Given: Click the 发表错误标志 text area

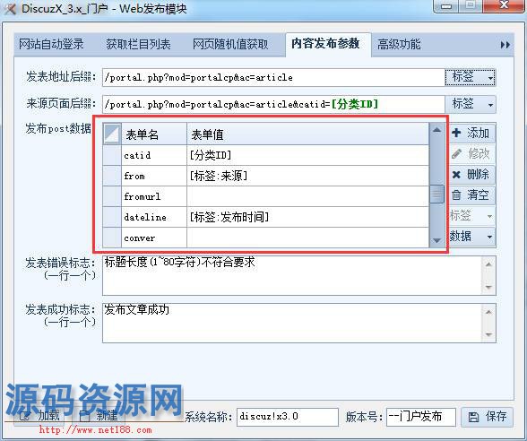Looking at the screenshot, I should point(292,276).
